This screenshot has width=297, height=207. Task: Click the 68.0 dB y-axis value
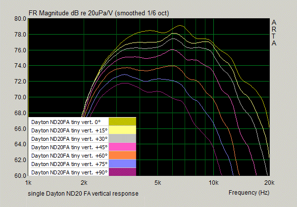point(20,113)
